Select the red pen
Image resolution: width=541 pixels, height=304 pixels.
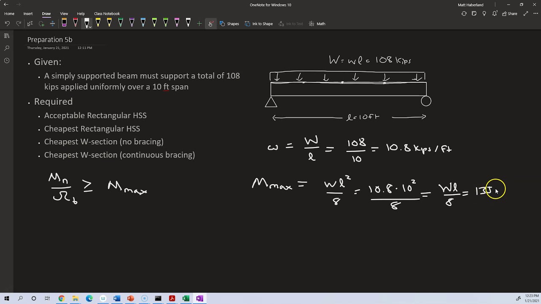(x=75, y=23)
